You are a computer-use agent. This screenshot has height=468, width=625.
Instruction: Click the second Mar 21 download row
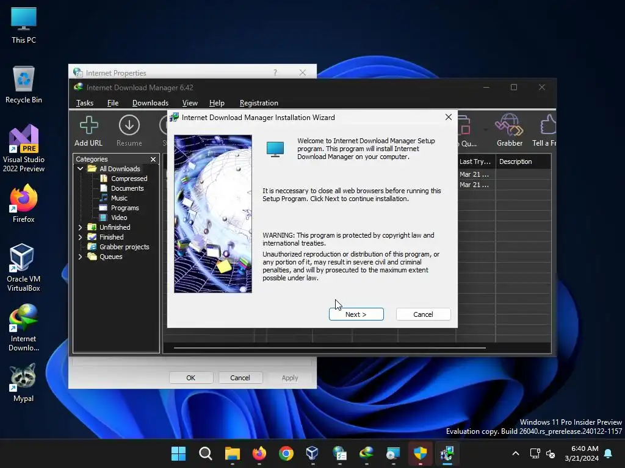tap(474, 185)
